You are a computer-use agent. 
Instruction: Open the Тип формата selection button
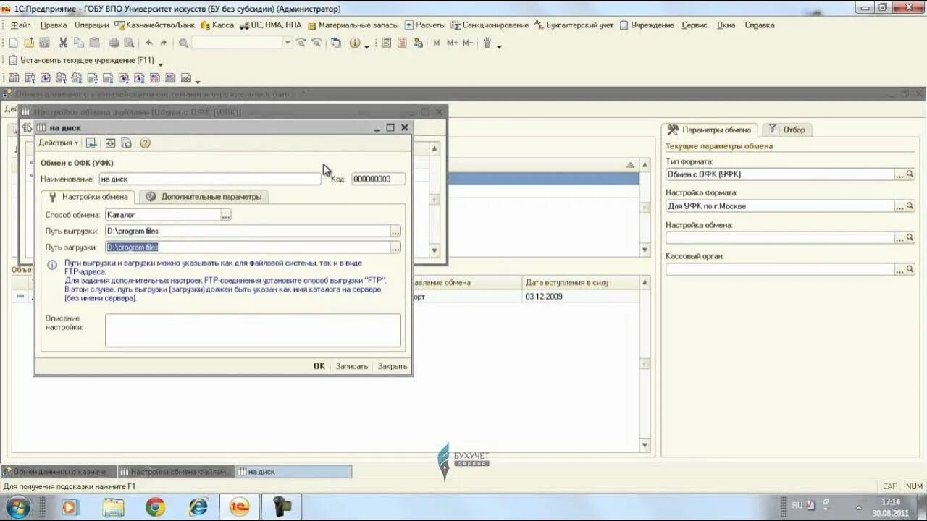pos(899,174)
